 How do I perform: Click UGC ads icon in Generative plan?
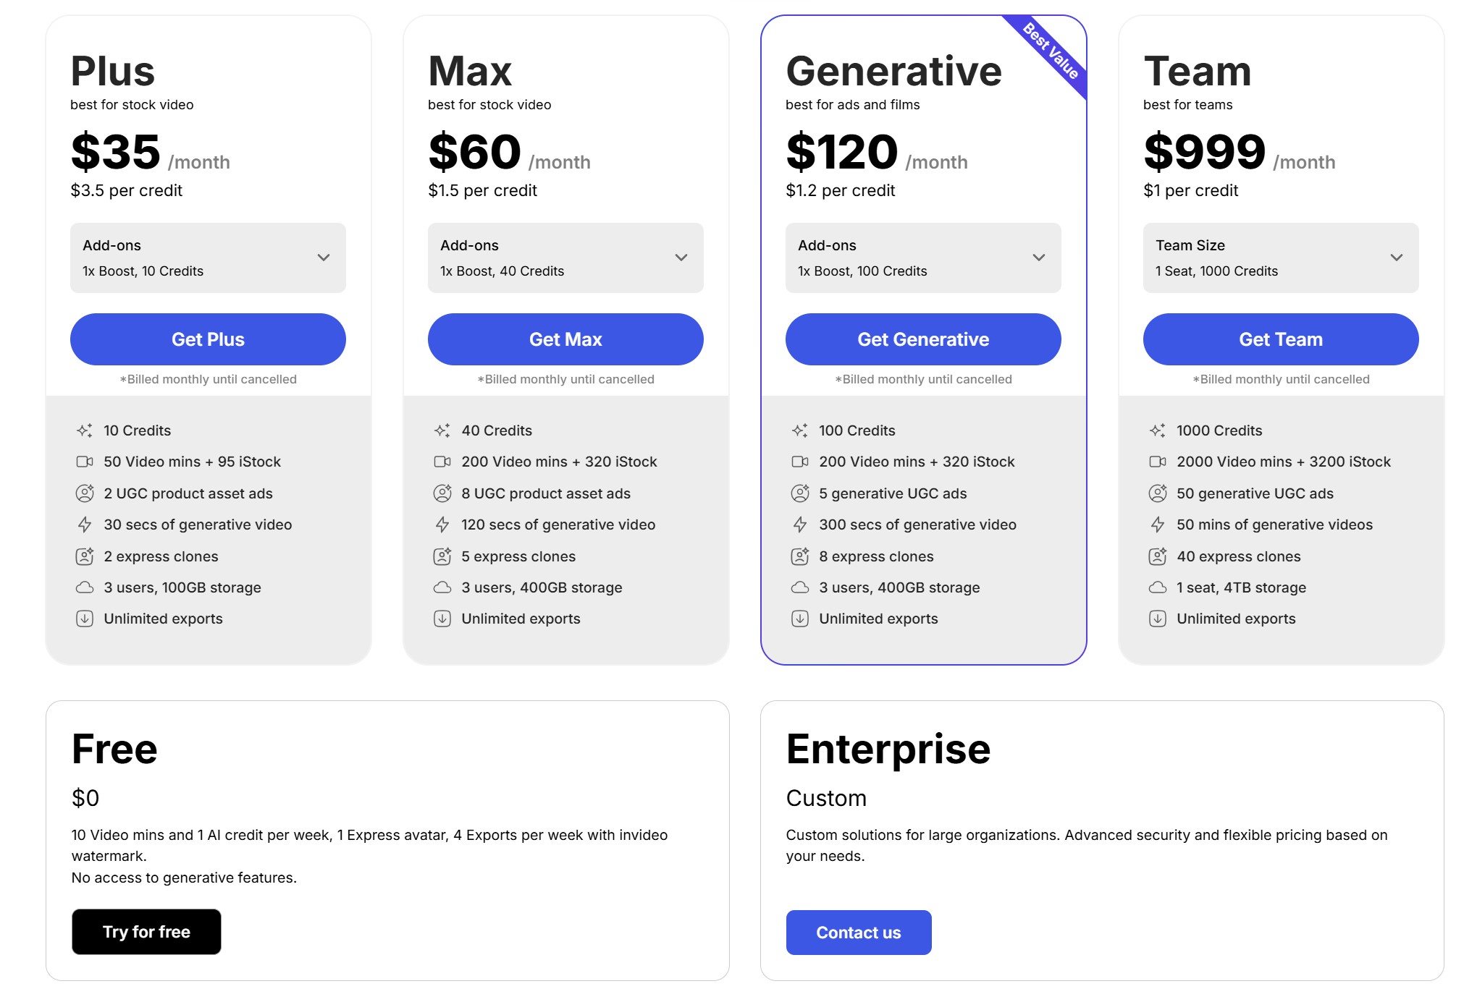(x=800, y=493)
